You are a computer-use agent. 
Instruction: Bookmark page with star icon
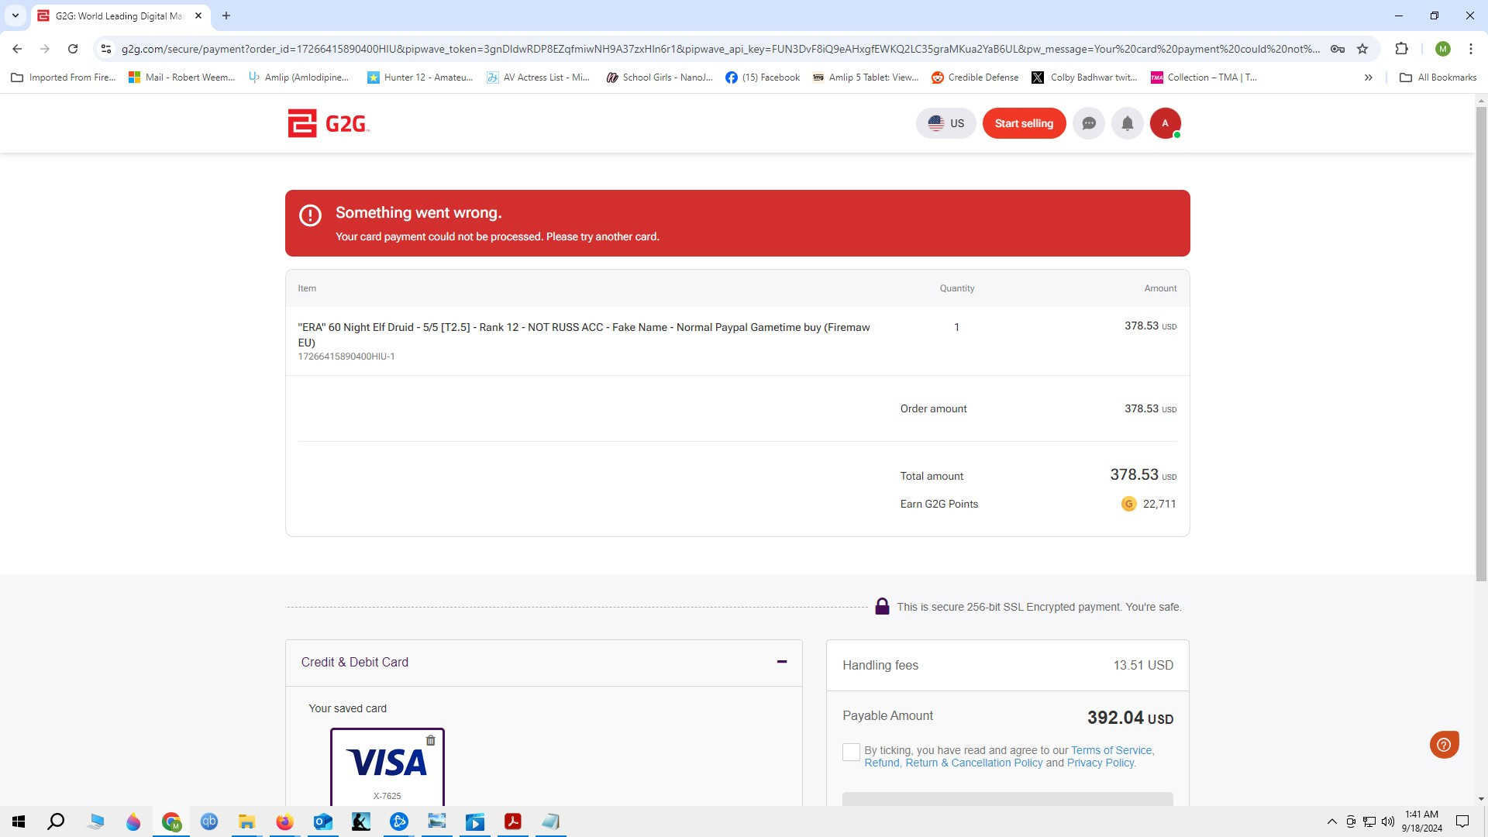tap(1362, 49)
